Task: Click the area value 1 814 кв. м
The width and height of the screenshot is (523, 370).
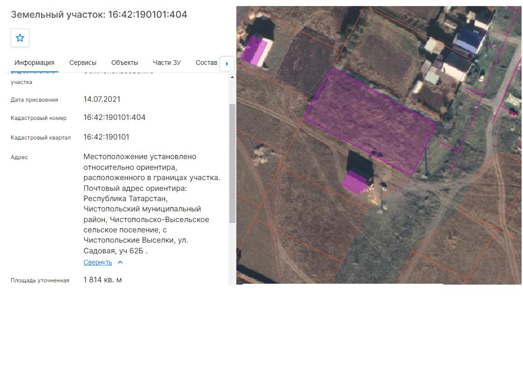Action: point(103,280)
